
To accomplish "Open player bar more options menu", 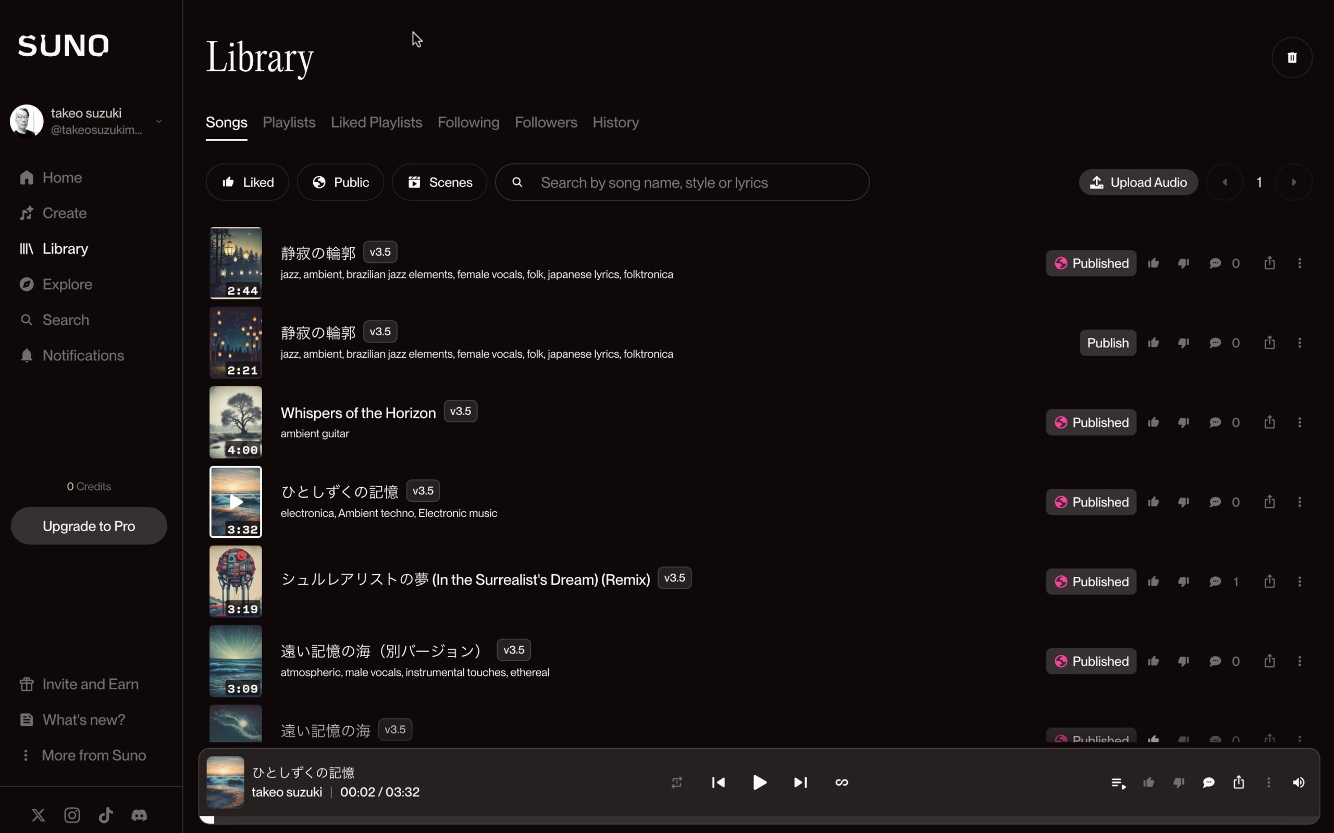I will [x=1268, y=782].
